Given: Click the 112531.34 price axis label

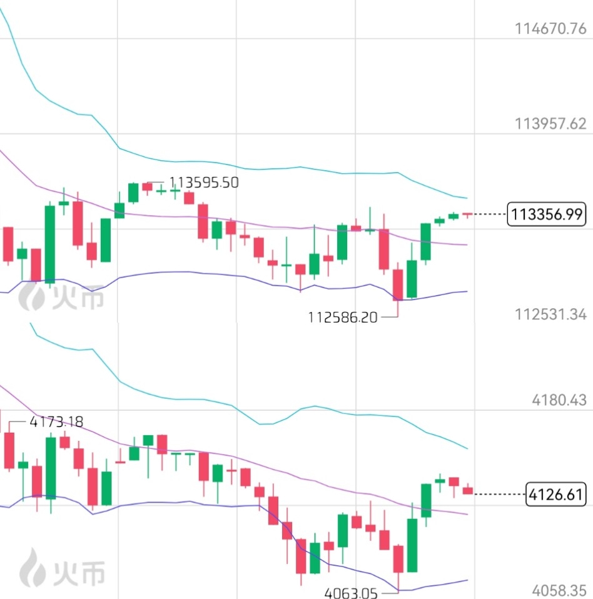Looking at the screenshot, I should point(550,314).
